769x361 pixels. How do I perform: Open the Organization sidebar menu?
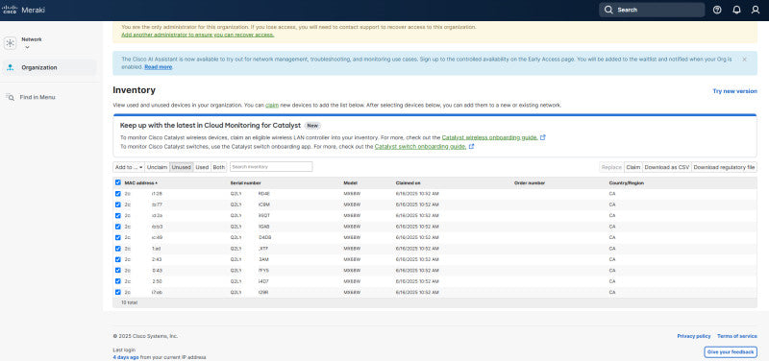coord(50,67)
